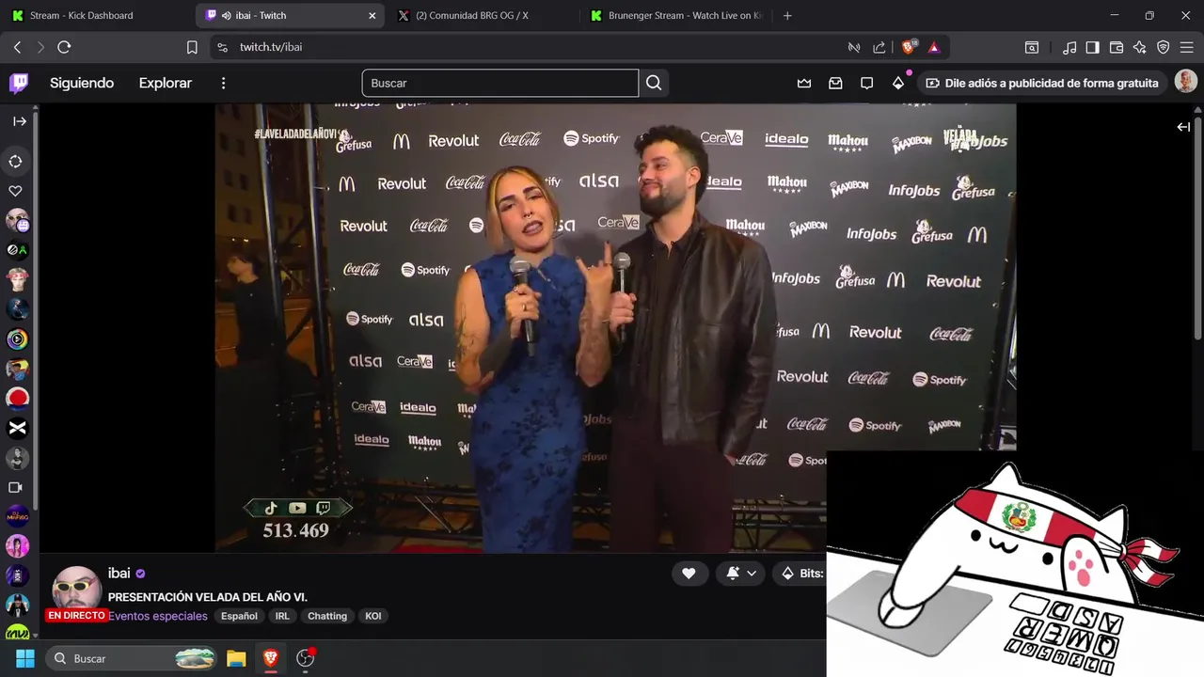The width and height of the screenshot is (1204, 677).
Task: Click ad-free Dile adiós a publicidad button
Action: [1042, 83]
